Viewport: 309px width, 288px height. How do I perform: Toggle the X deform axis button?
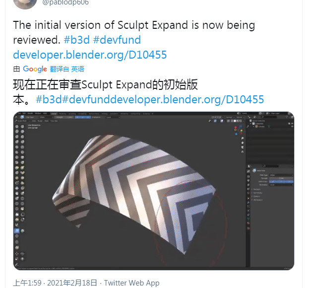[273, 181]
